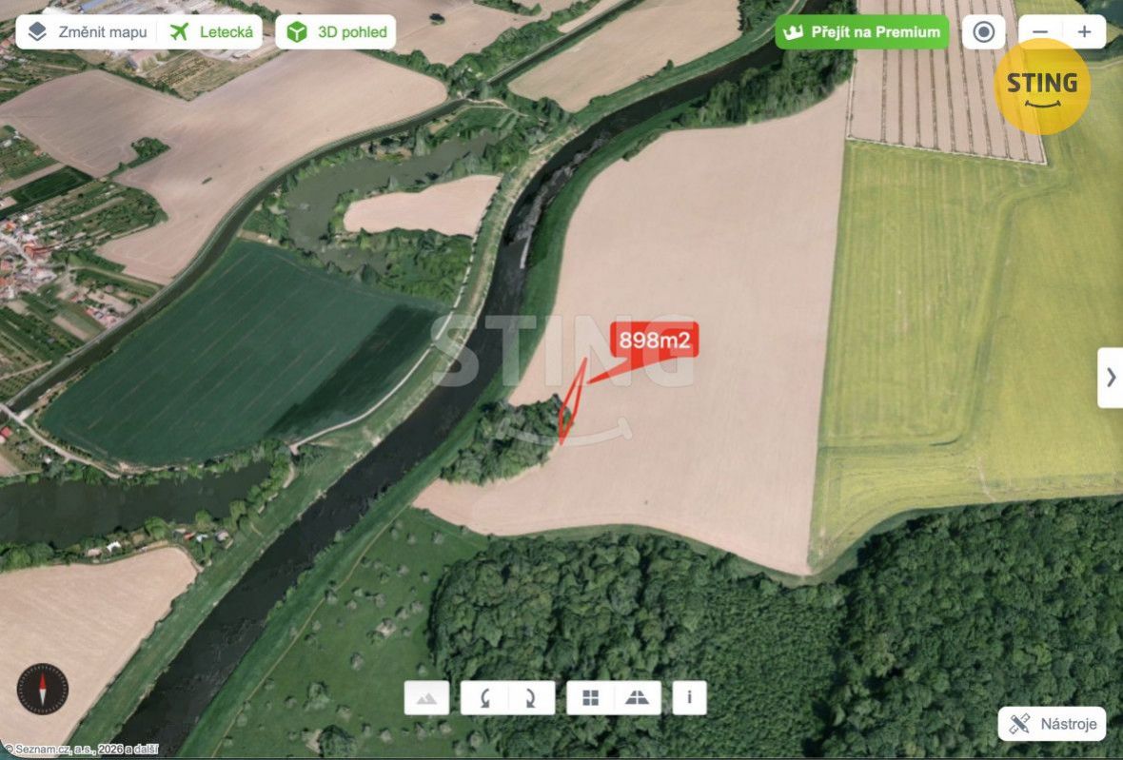
Task: Select the Letecká aerial map type
Action: click(211, 32)
